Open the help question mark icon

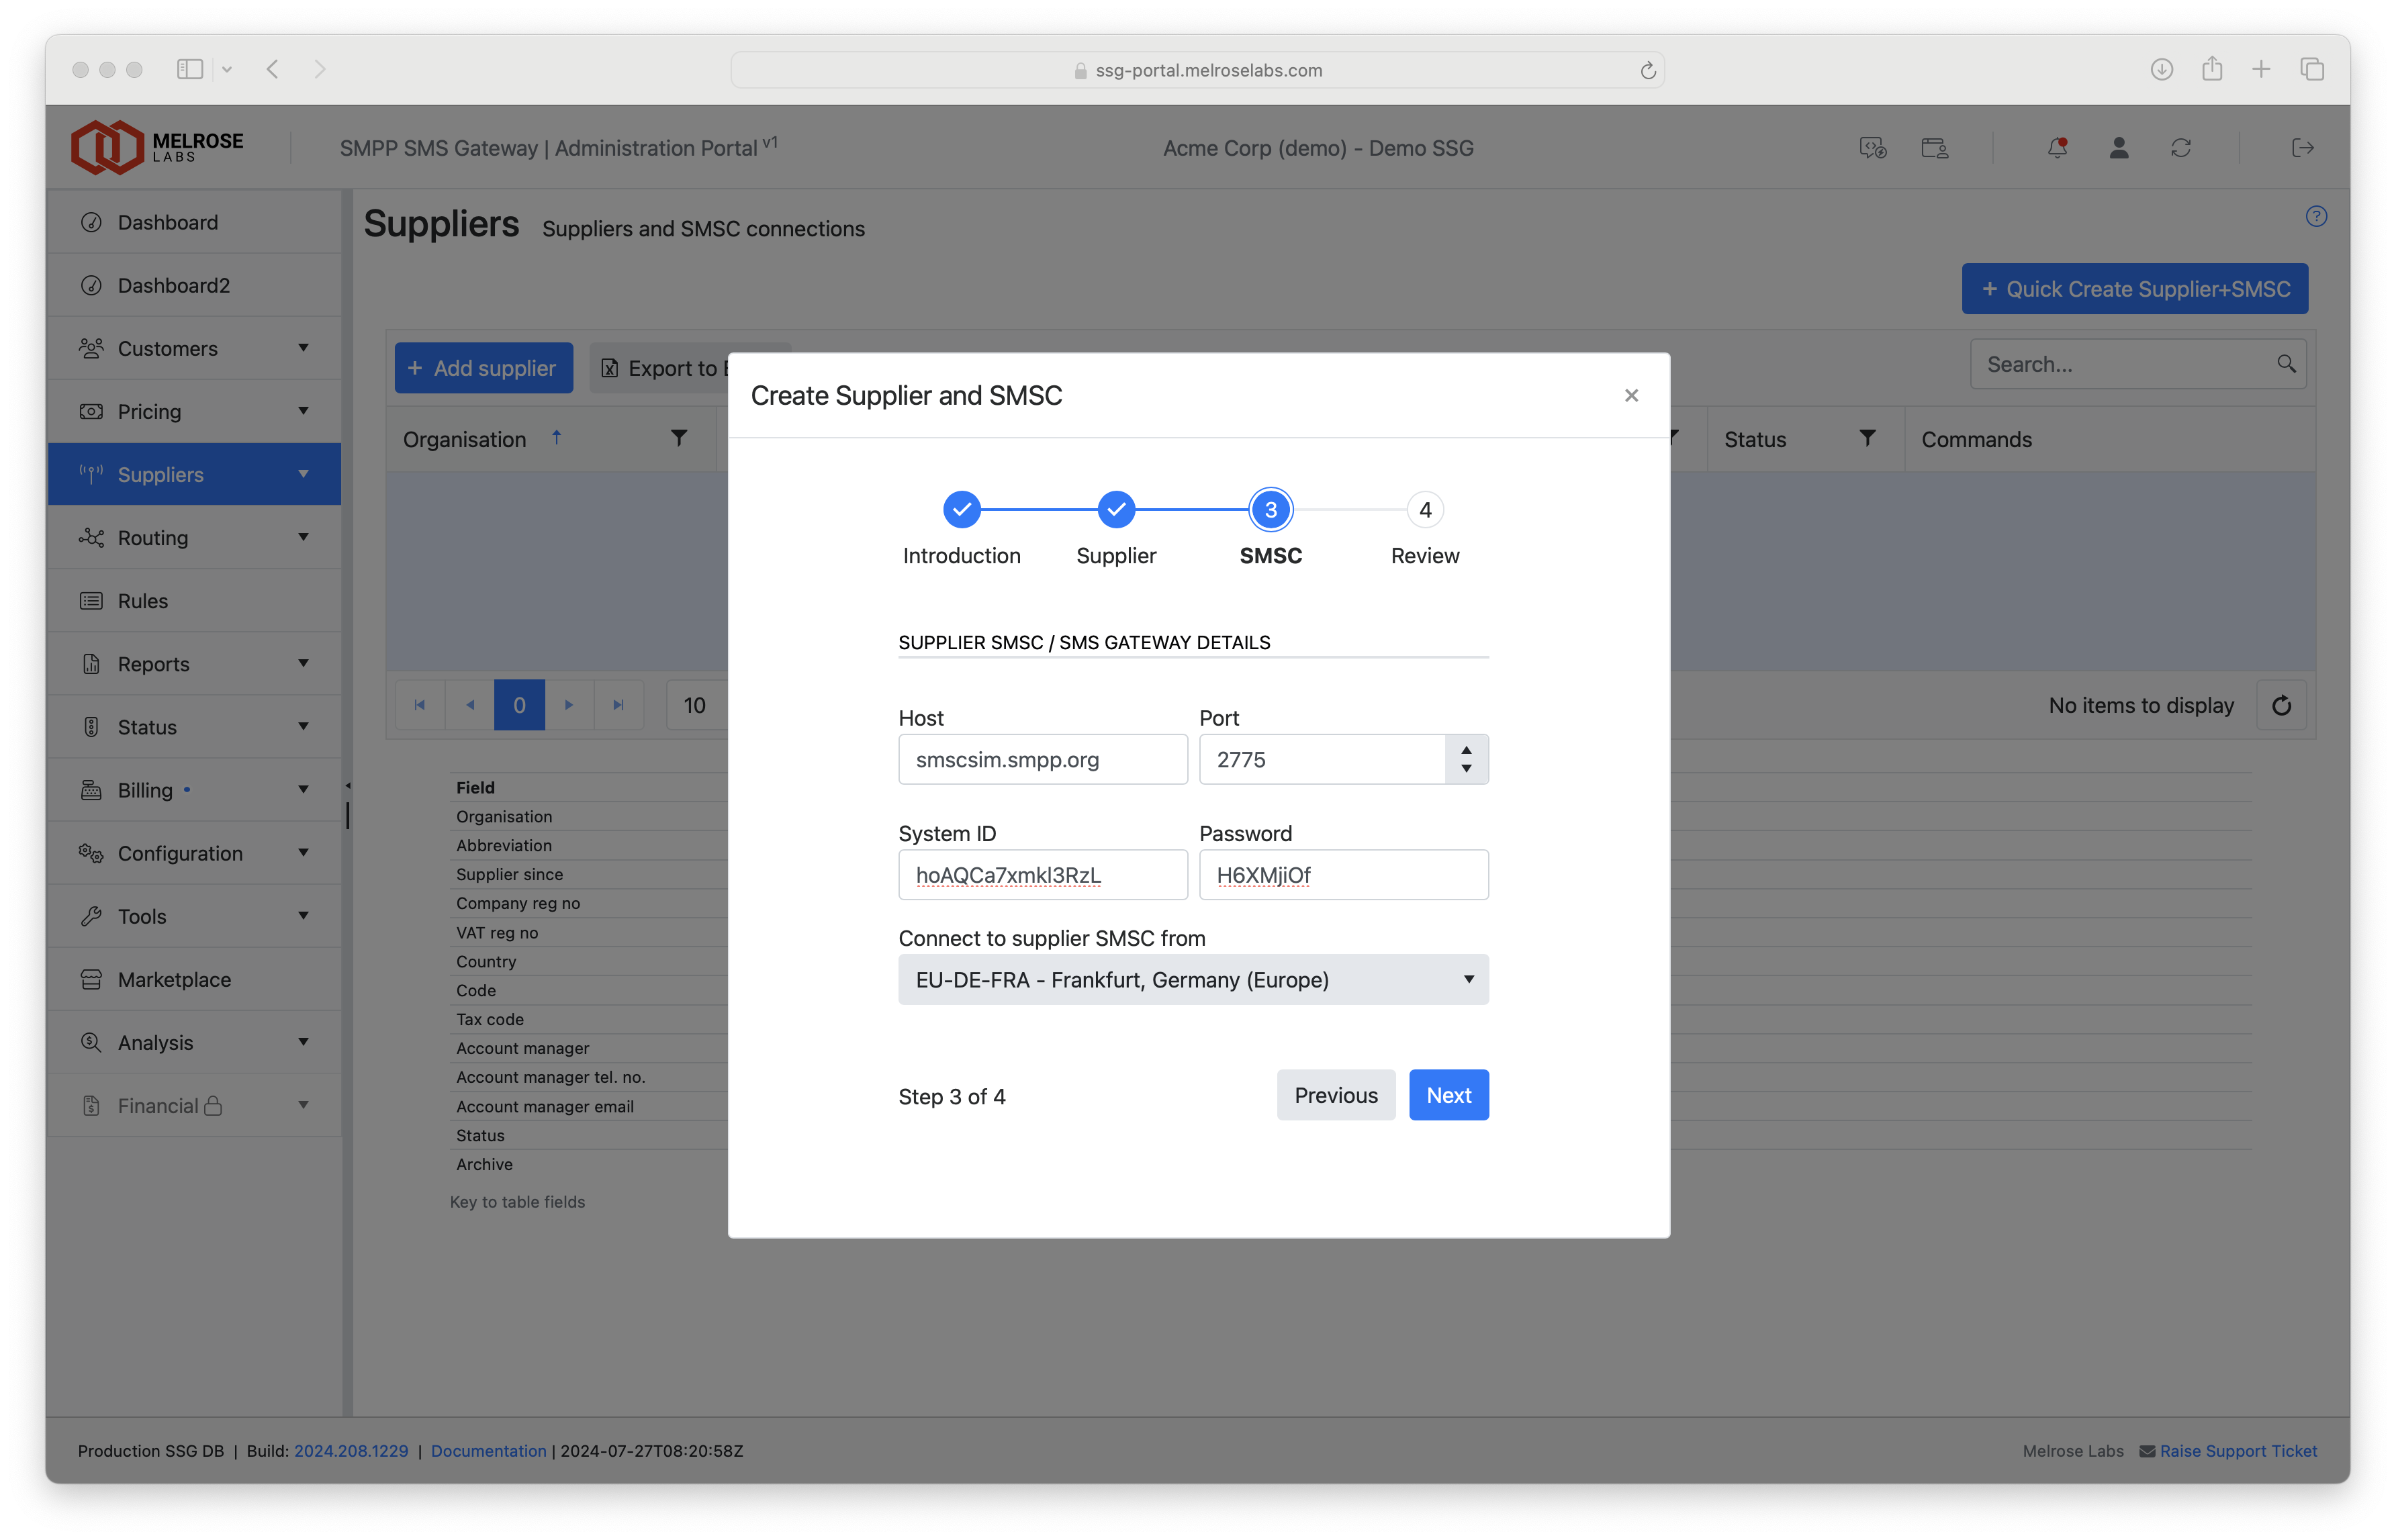(x=2315, y=216)
